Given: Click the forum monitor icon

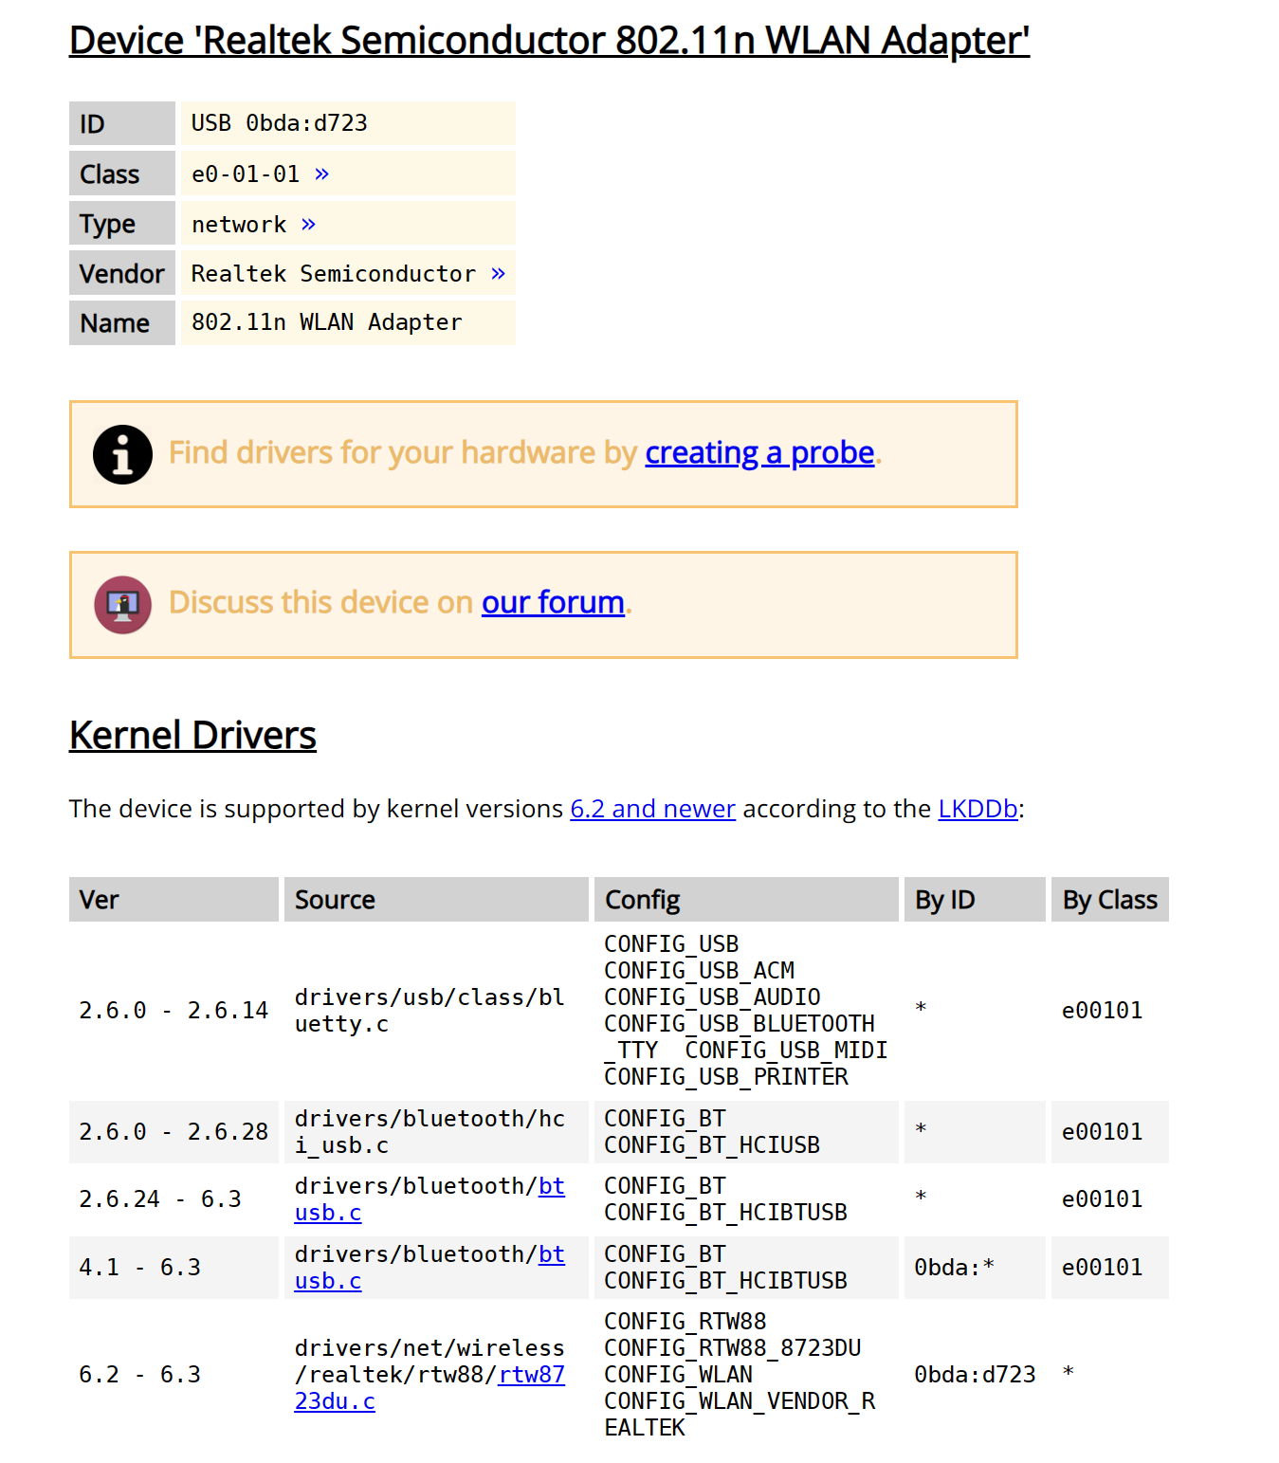Looking at the screenshot, I should (x=122, y=605).
